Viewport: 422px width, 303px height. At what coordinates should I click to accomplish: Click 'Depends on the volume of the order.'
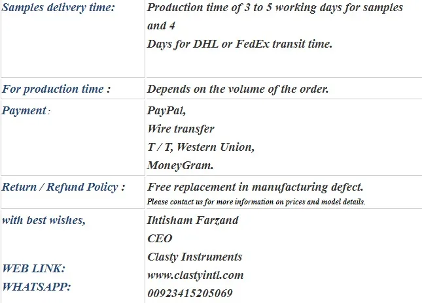(x=238, y=89)
